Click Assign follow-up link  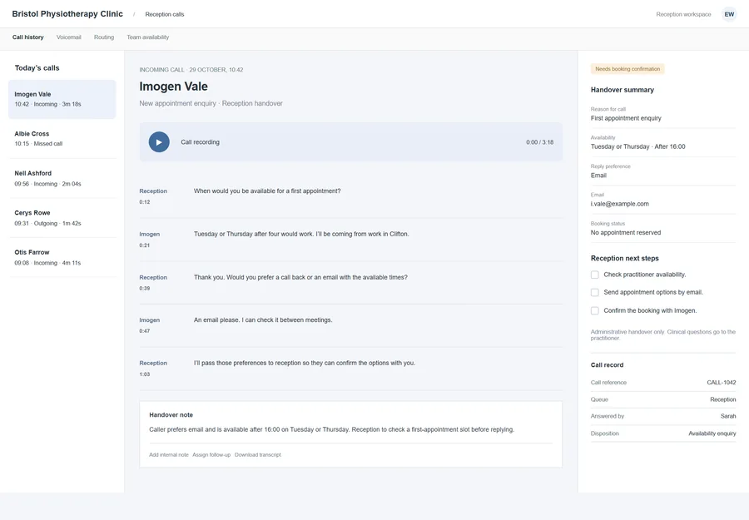click(x=211, y=455)
